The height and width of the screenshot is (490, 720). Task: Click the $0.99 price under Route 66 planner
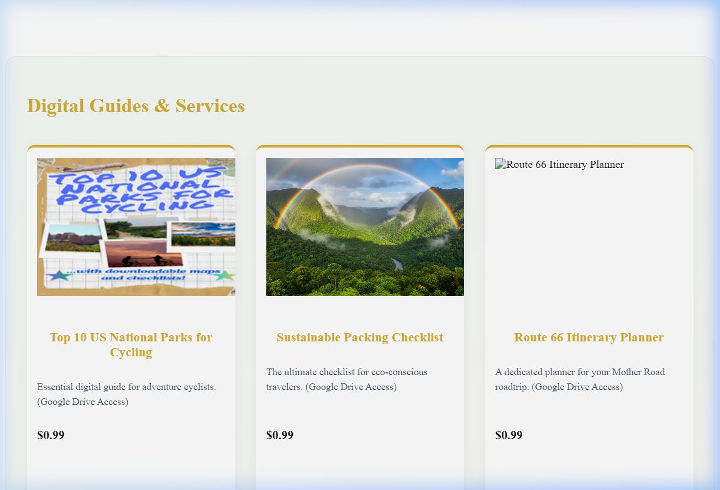coord(509,435)
